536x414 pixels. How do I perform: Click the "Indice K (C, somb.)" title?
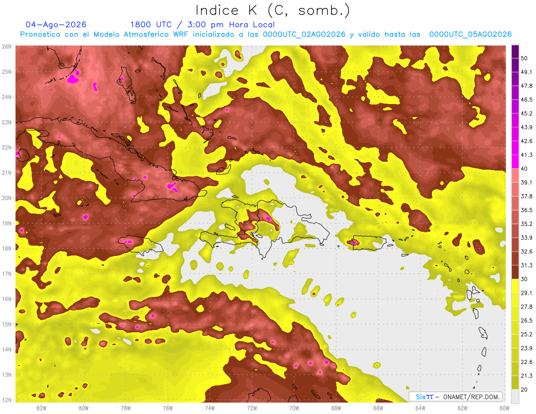273,10
